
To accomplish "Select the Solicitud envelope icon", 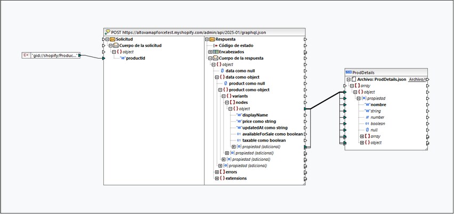I will click(112, 39).
